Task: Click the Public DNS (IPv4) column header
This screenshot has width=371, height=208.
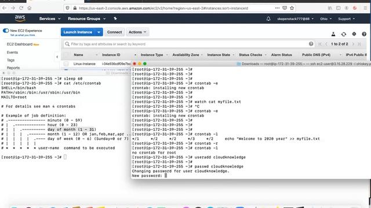Action: tap(316, 55)
